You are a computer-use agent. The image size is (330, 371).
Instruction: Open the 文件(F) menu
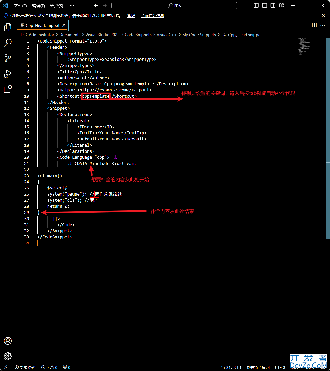[x=20, y=6]
